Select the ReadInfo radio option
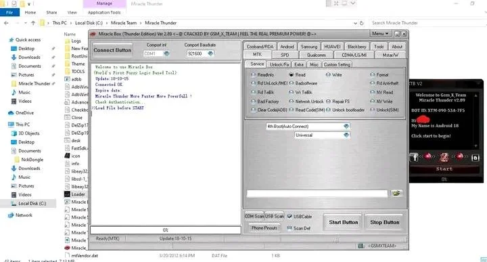This screenshot has width=487, height=262. coord(262,75)
